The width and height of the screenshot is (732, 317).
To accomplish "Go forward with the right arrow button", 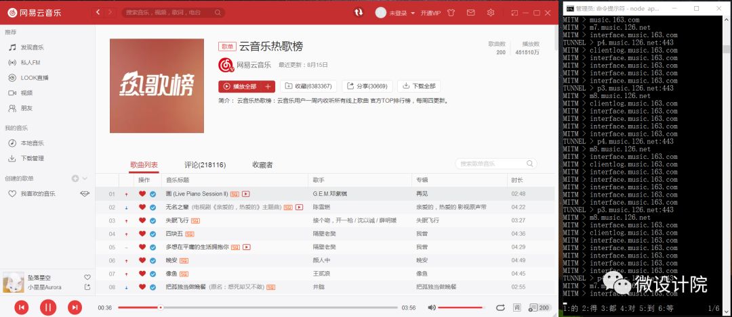I will (110, 12).
